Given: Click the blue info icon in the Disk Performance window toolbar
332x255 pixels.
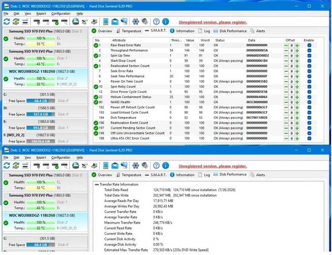Looking at the screenshot, I should (x=166, y=165).
